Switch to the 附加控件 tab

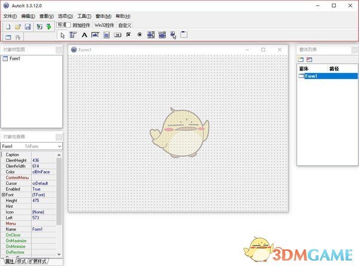[81, 25]
